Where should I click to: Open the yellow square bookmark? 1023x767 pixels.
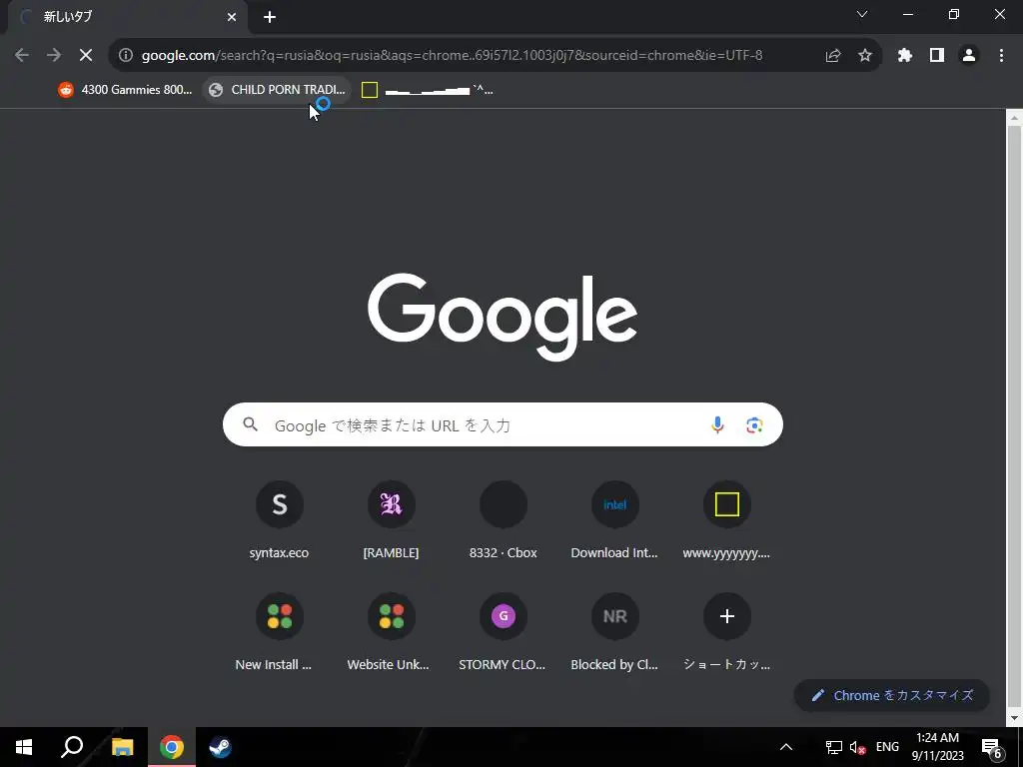coord(428,90)
